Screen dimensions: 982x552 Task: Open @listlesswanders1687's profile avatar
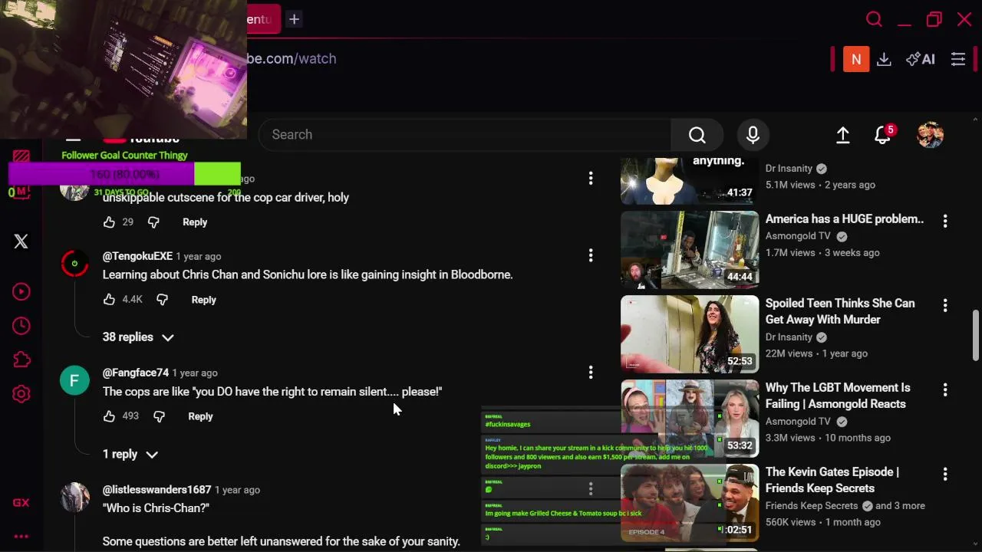point(74,498)
